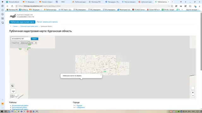This screenshot has width=202, height=113.
Task: Open the Альменевский район link
Action: [x=20, y=105]
